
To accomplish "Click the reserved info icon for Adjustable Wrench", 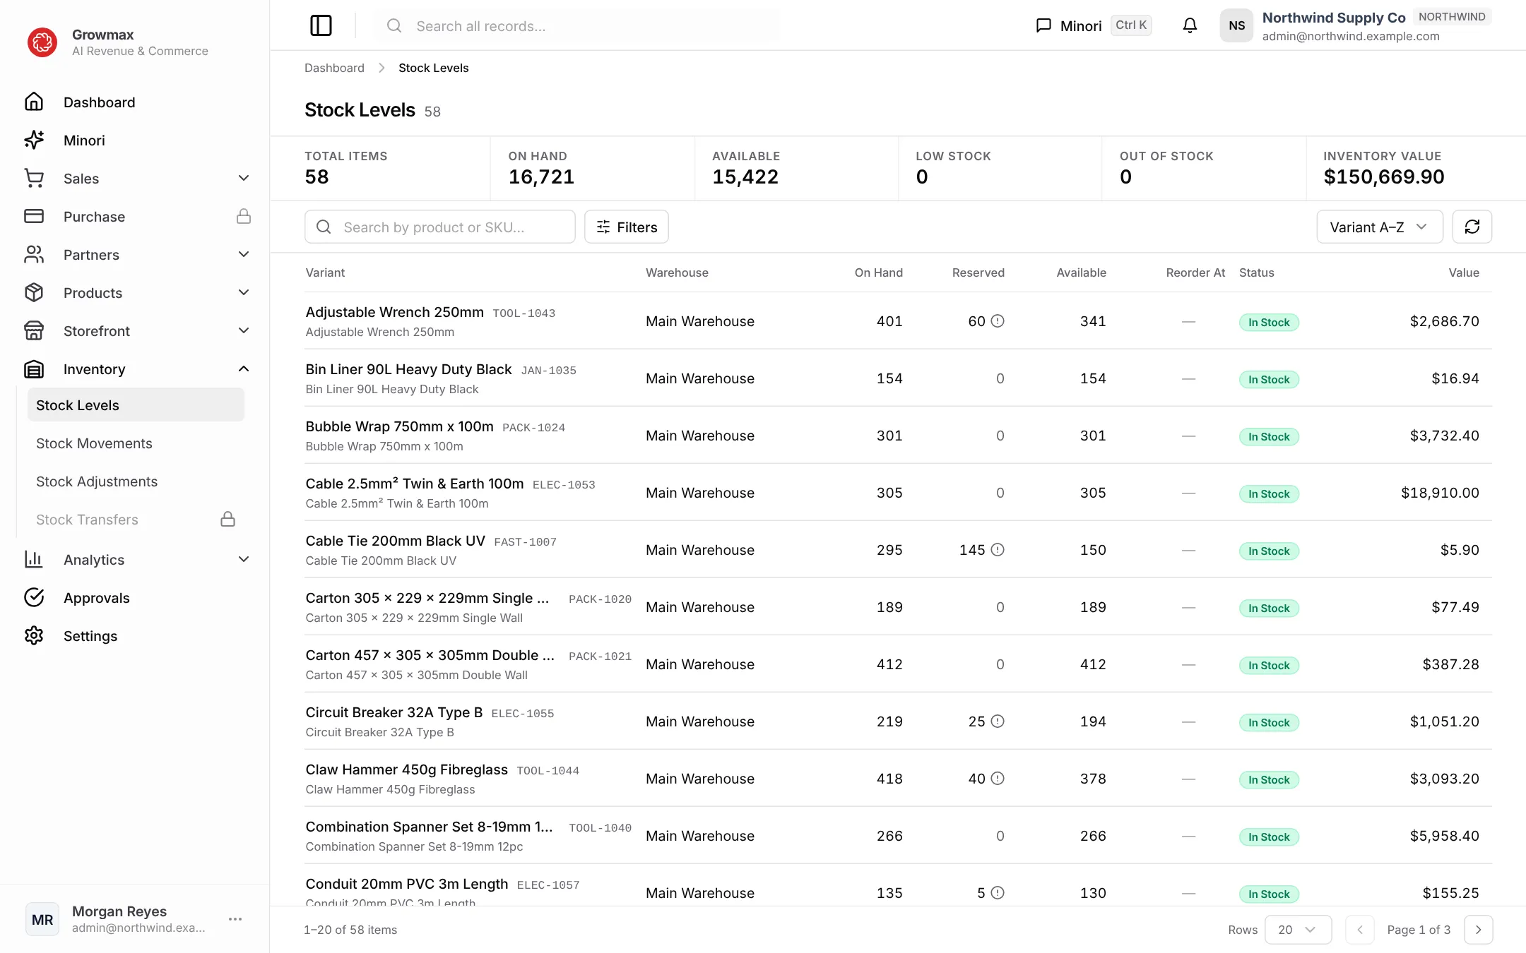I will tap(998, 321).
